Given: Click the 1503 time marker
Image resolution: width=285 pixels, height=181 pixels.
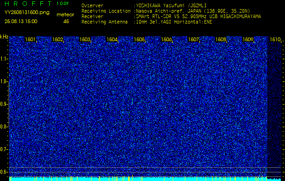Looking at the screenshot, I should tap(85, 39).
